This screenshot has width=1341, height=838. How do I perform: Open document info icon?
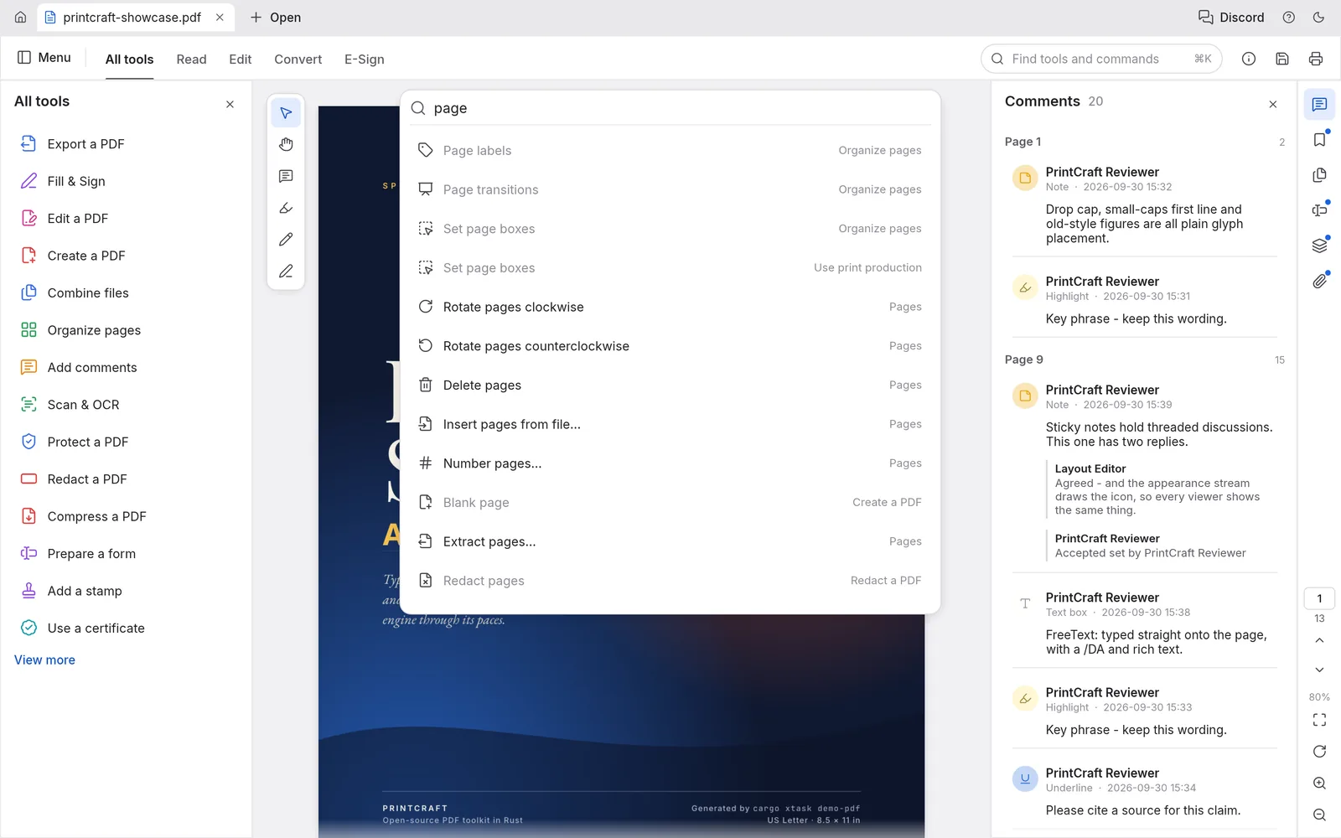(1249, 59)
